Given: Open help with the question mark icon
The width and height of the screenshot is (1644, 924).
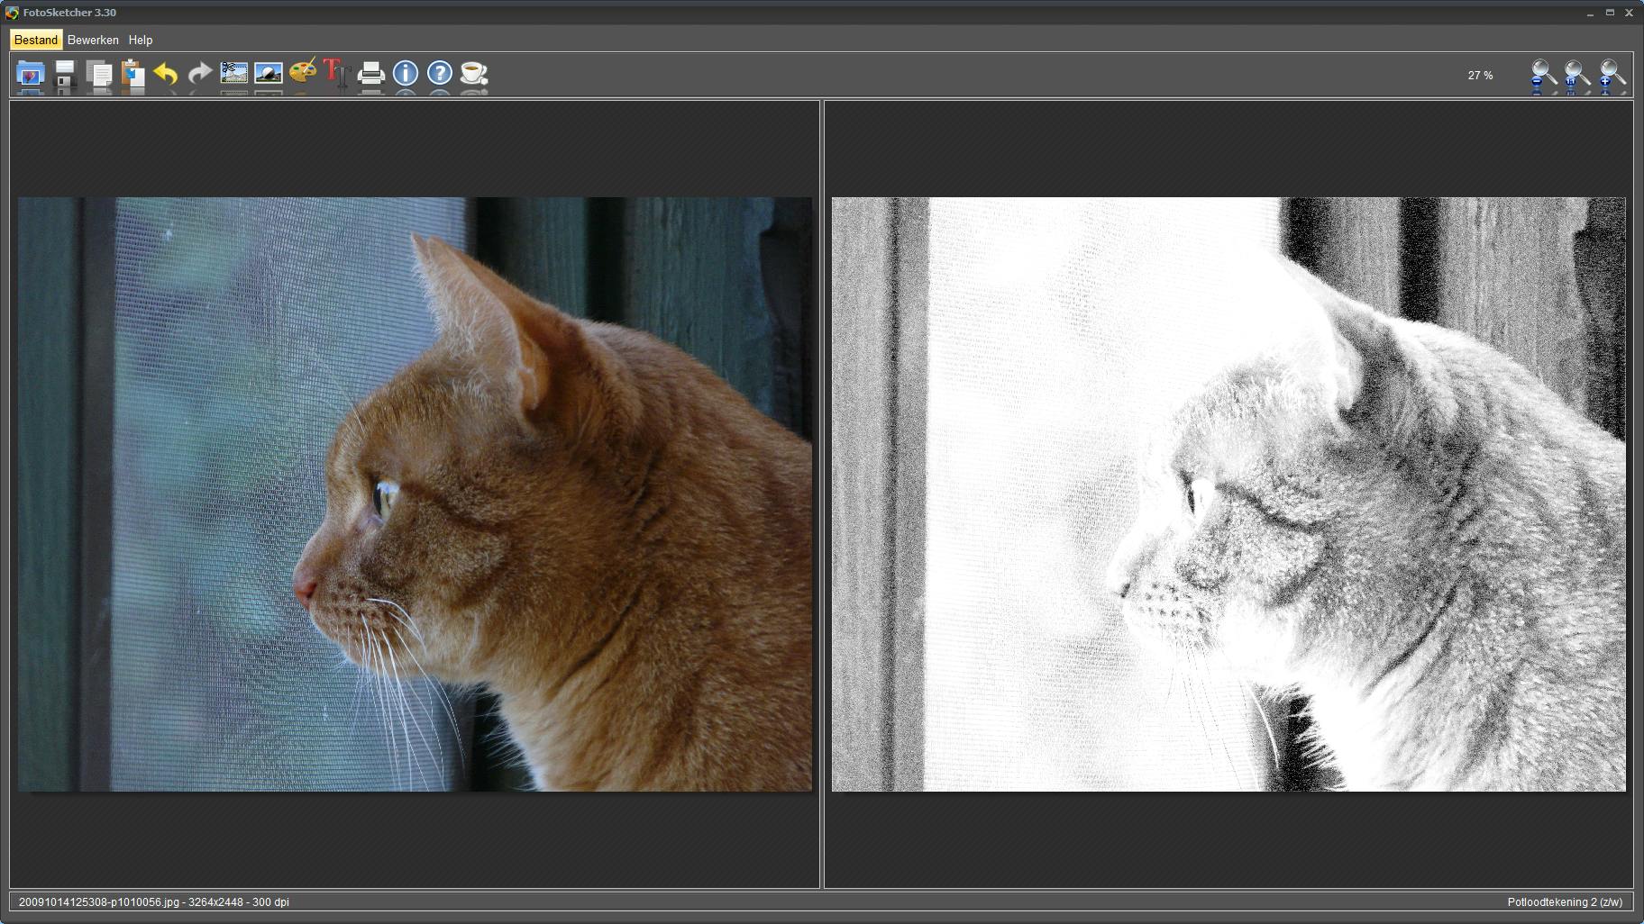Looking at the screenshot, I should point(440,73).
